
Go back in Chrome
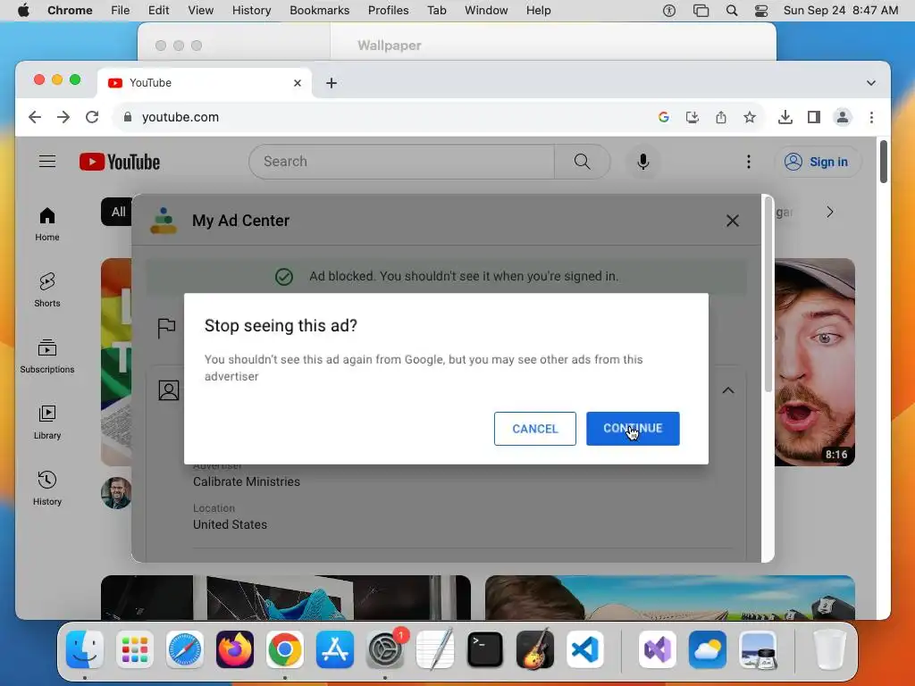click(35, 117)
